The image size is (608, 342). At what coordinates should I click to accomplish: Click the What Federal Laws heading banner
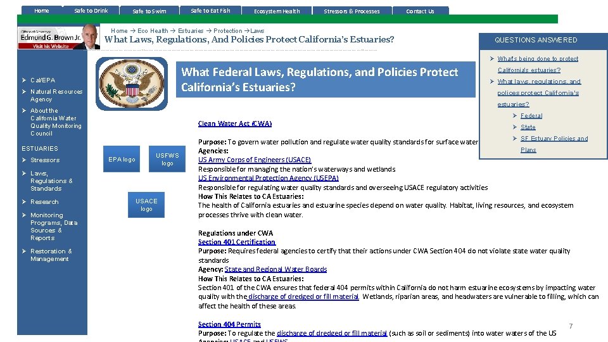[326, 80]
